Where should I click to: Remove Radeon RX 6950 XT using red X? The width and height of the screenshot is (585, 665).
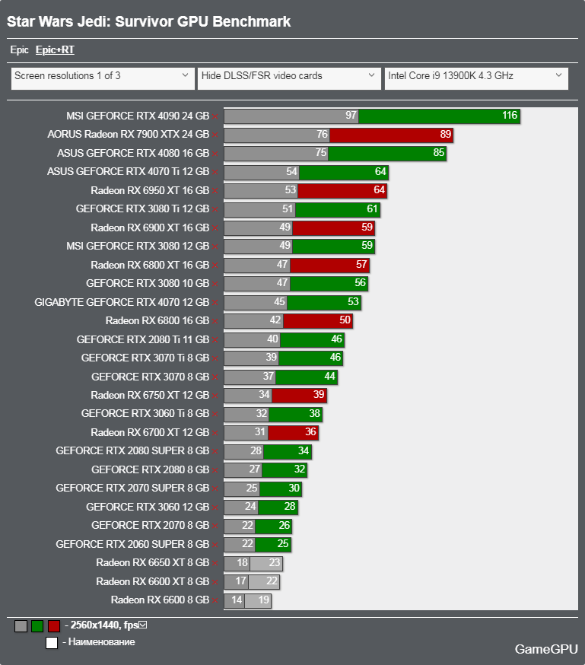(x=215, y=191)
